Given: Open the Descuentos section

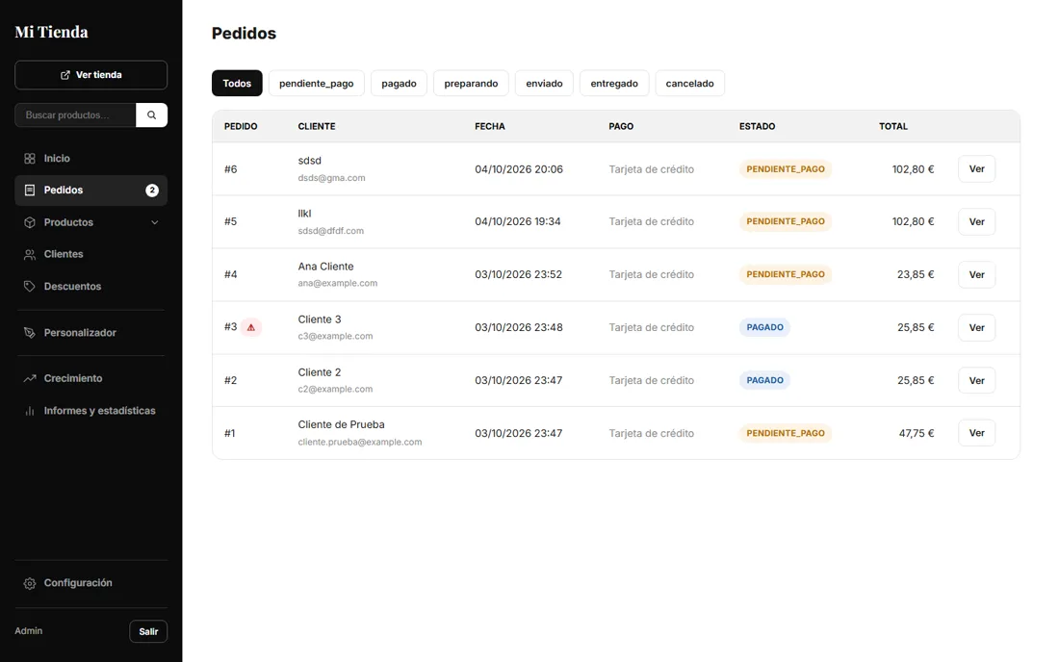Looking at the screenshot, I should click(x=91, y=286).
